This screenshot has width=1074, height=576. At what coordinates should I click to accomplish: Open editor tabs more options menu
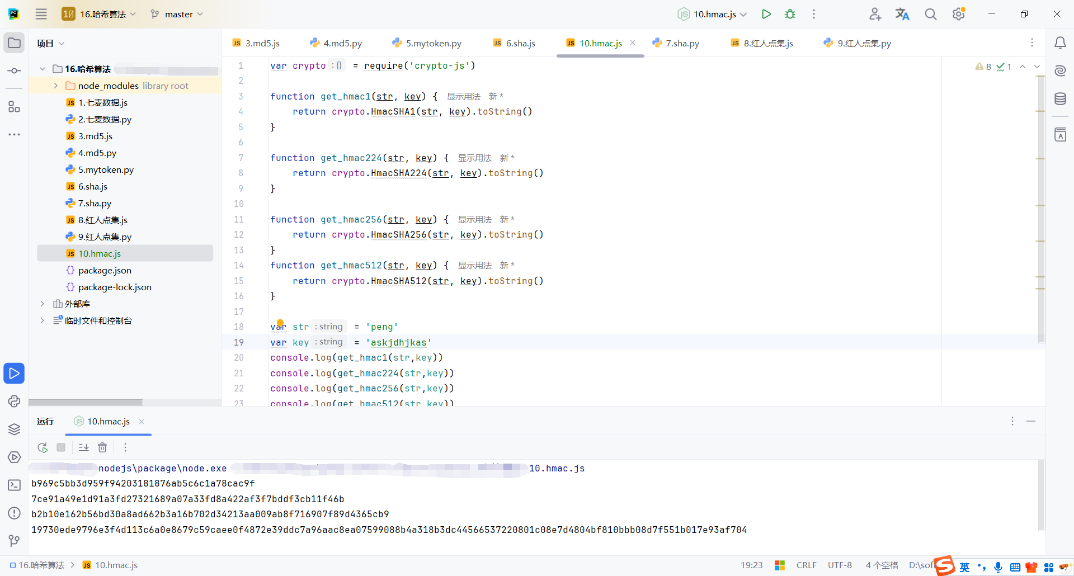1032,43
